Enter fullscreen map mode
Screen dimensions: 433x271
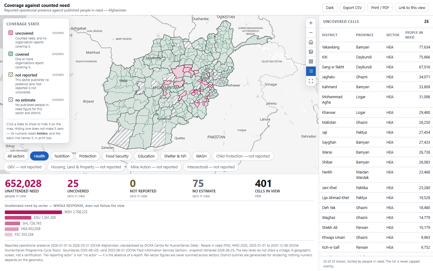coord(311,81)
